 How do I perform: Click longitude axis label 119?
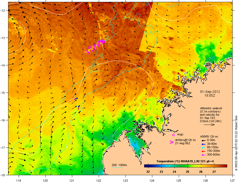click(19, 181)
